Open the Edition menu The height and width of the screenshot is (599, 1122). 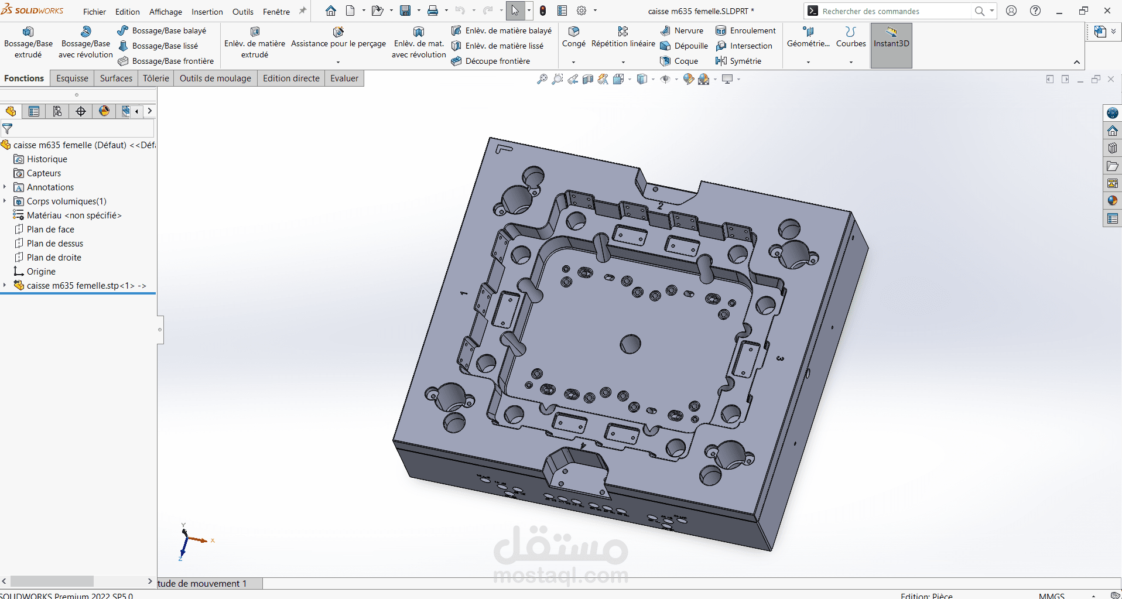point(128,11)
